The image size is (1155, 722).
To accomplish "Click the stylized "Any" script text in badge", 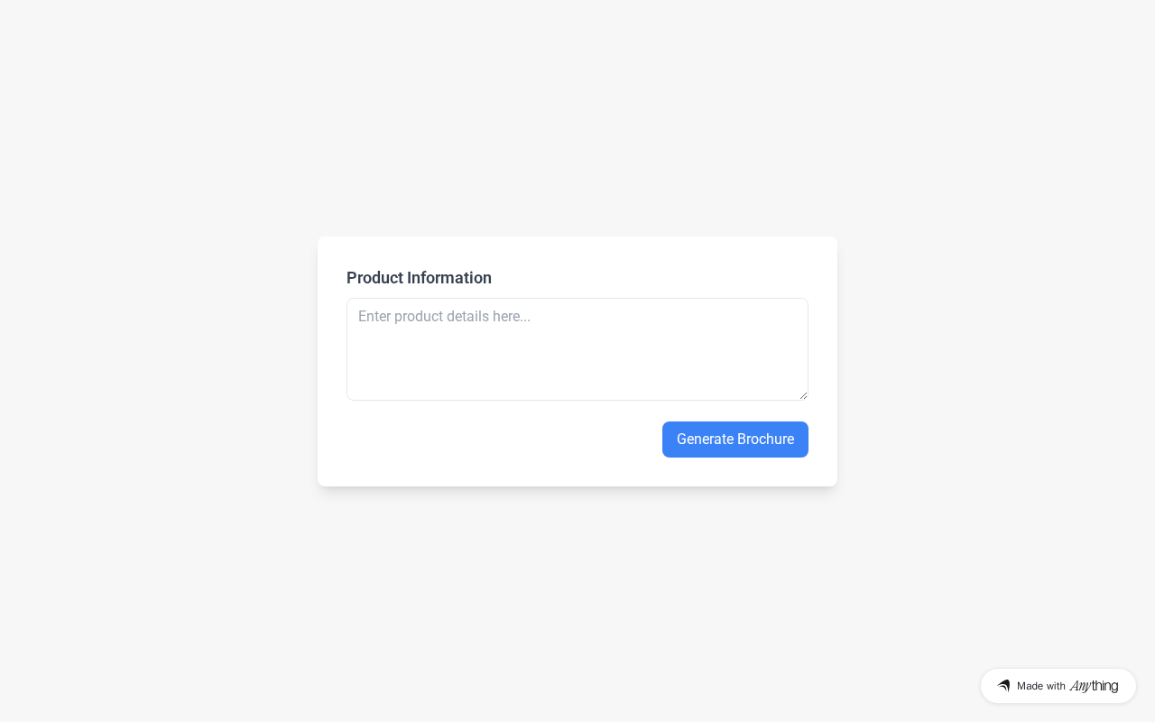I will [x=1080, y=687].
